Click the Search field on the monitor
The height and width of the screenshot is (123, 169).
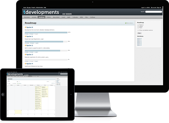pos(154,12)
